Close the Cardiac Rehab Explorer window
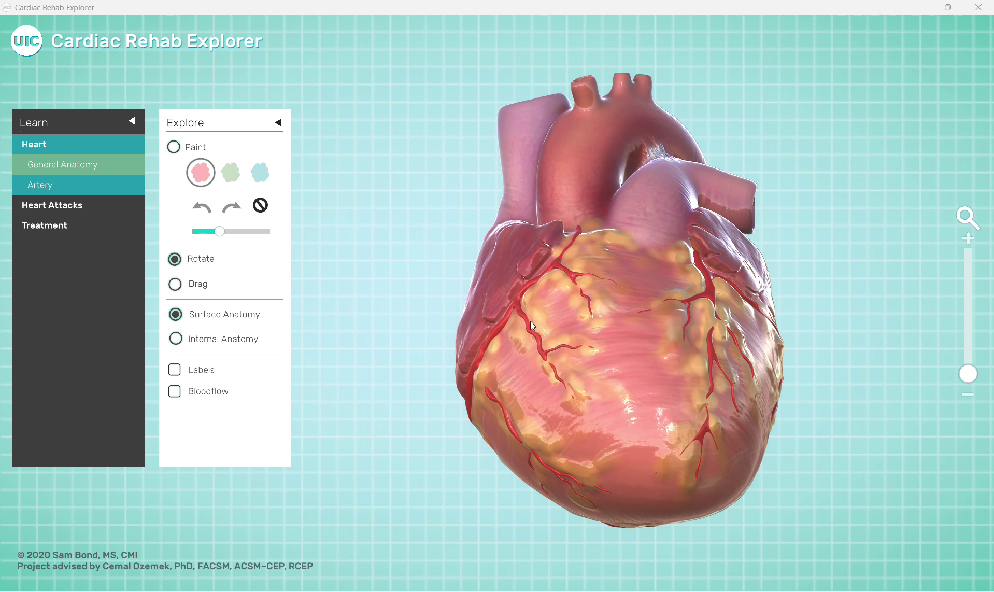 click(x=978, y=7)
